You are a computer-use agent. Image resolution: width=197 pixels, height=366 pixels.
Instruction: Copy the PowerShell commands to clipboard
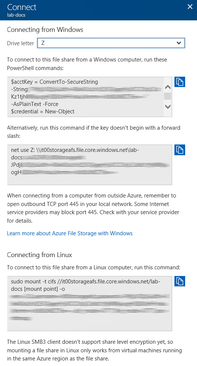[180, 82]
